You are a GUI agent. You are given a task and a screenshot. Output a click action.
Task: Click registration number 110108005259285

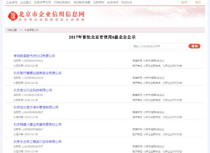33,95
